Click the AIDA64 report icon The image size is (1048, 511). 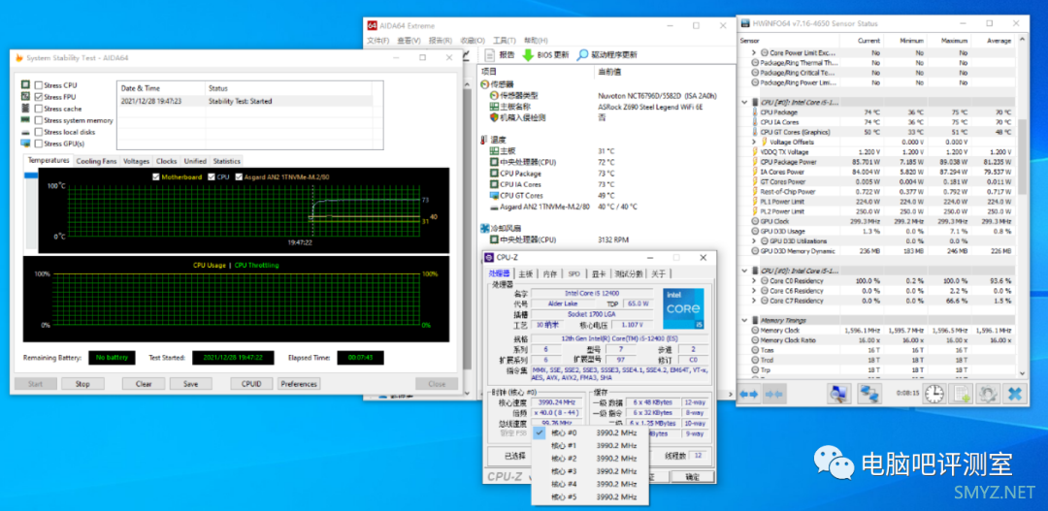point(490,55)
